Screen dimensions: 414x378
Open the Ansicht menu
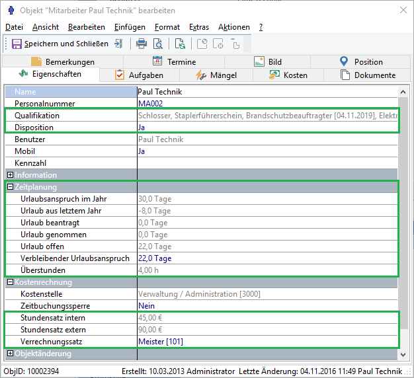tap(46, 27)
